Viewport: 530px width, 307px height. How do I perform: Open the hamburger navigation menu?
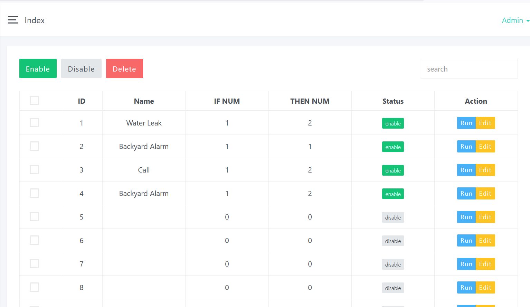(13, 20)
